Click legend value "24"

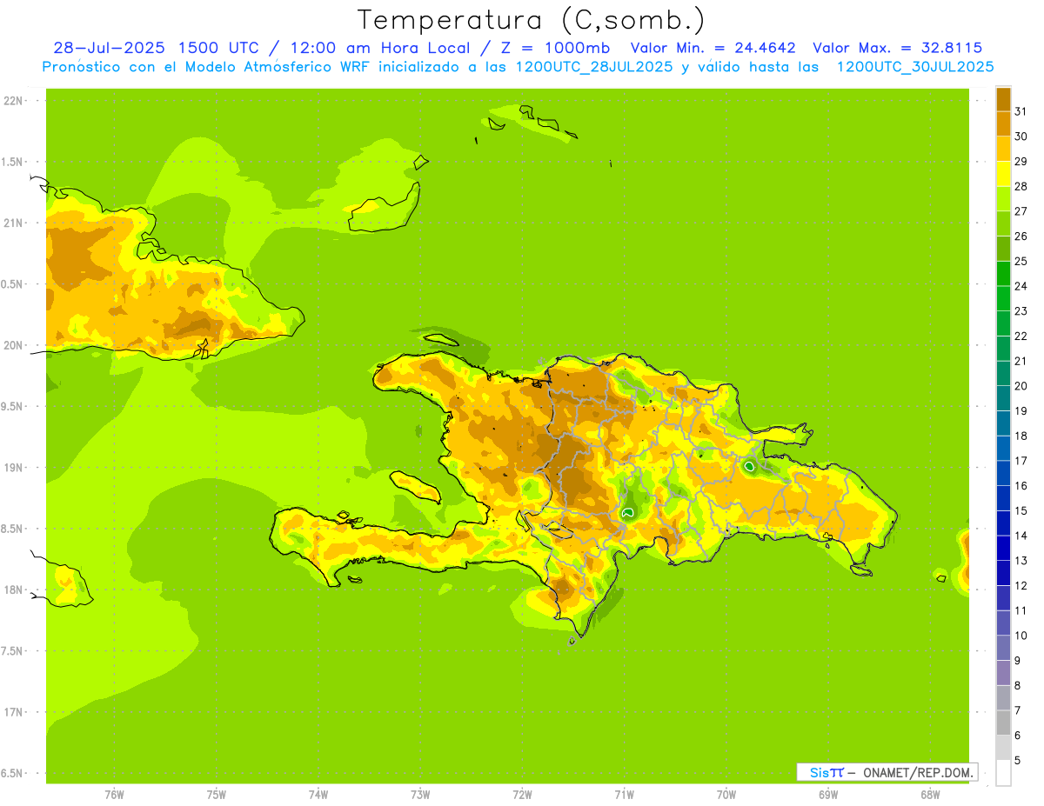tap(1021, 286)
